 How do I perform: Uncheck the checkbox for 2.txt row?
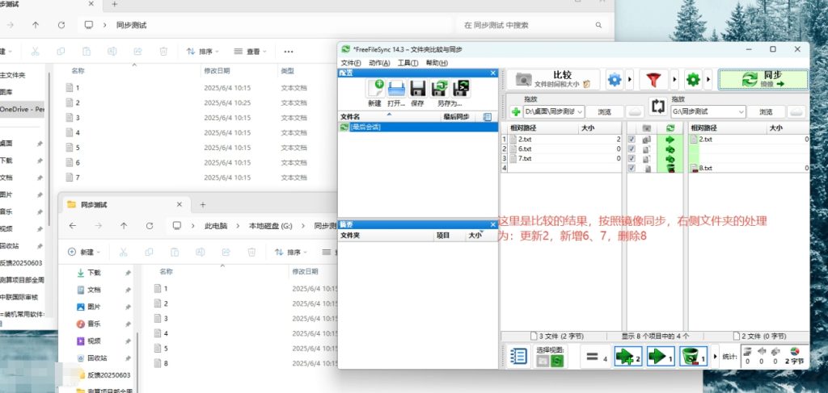(x=632, y=139)
